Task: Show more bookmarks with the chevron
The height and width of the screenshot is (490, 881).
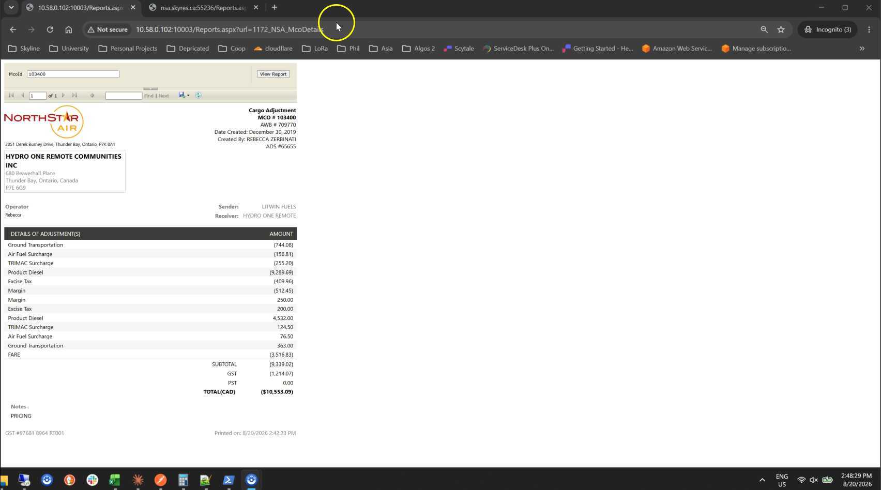Action: 862,49
